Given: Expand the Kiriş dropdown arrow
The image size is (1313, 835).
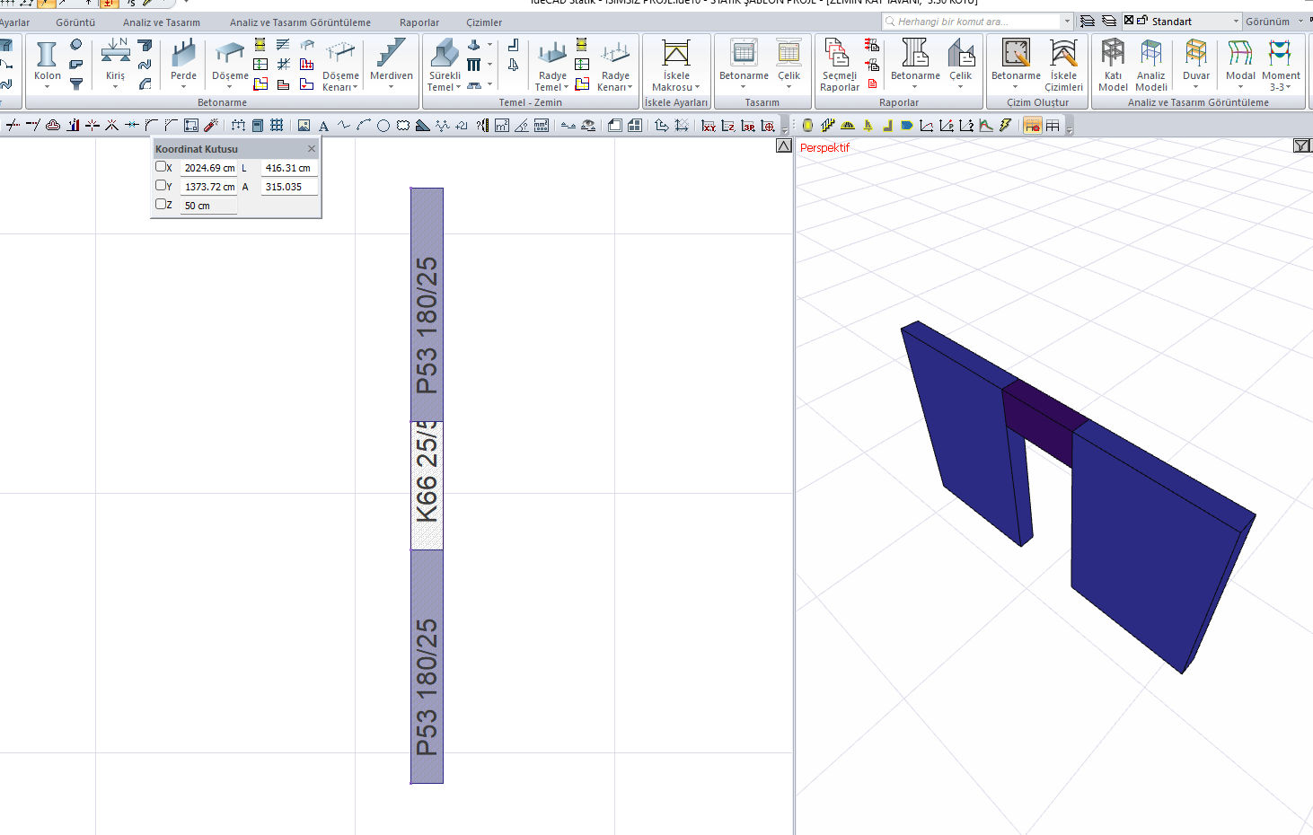Looking at the screenshot, I should 115,87.
